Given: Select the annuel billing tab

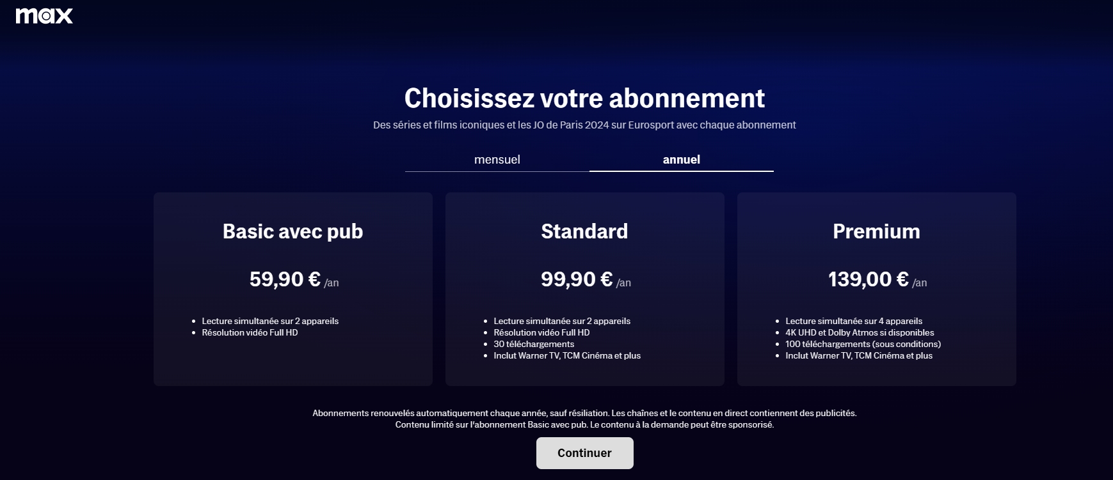Looking at the screenshot, I should coord(681,160).
